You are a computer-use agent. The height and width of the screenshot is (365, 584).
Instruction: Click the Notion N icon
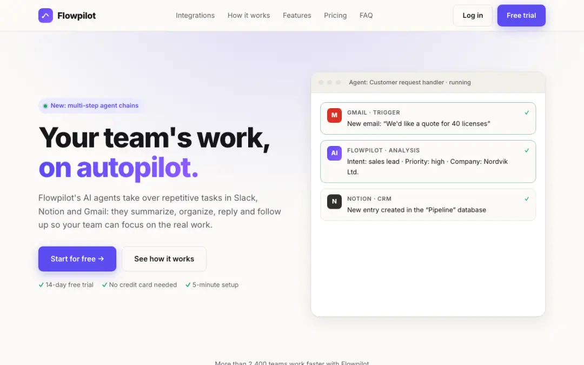click(334, 202)
